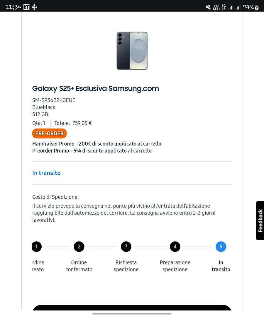
Task: Tap the battery icon in status bar
Action: point(257,7)
